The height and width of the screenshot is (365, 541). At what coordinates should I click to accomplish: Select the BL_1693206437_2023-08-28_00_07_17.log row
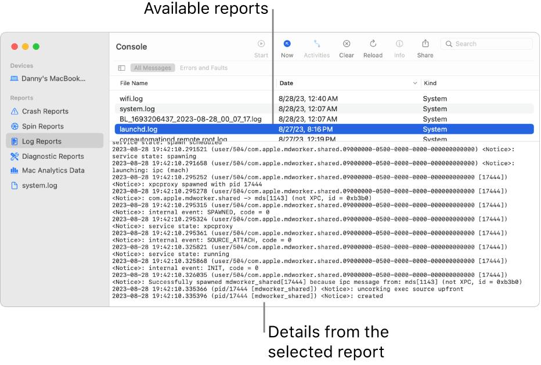pyautogui.click(x=324, y=119)
